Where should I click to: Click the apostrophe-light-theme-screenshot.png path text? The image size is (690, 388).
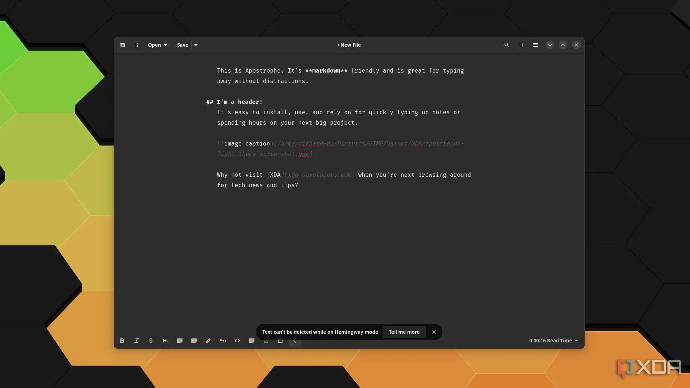tap(341, 149)
